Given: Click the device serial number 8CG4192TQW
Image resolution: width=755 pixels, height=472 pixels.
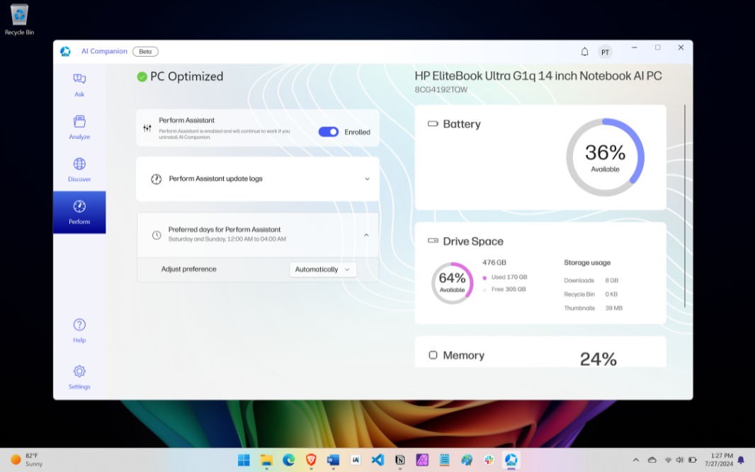Looking at the screenshot, I should [441, 89].
